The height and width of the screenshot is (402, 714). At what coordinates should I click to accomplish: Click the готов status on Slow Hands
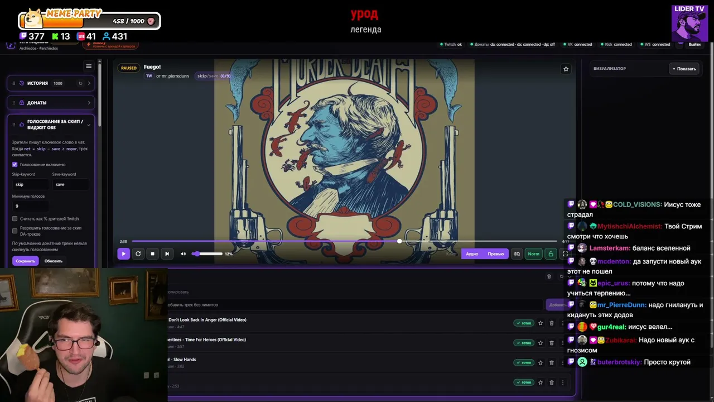[524, 363]
